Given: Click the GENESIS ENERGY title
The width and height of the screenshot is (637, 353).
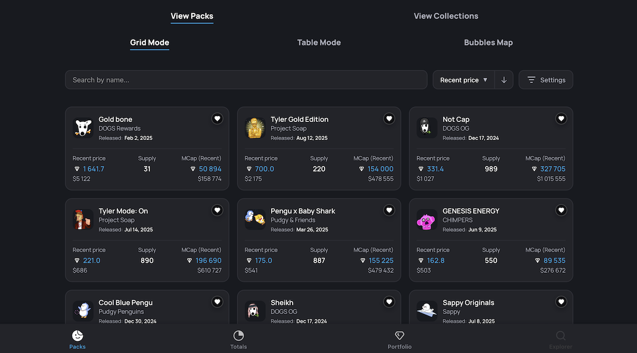Looking at the screenshot, I should click(x=471, y=211).
